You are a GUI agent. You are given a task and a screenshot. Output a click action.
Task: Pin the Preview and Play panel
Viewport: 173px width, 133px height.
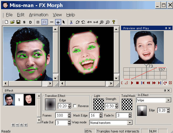pyautogui.click(x=166, y=28)
